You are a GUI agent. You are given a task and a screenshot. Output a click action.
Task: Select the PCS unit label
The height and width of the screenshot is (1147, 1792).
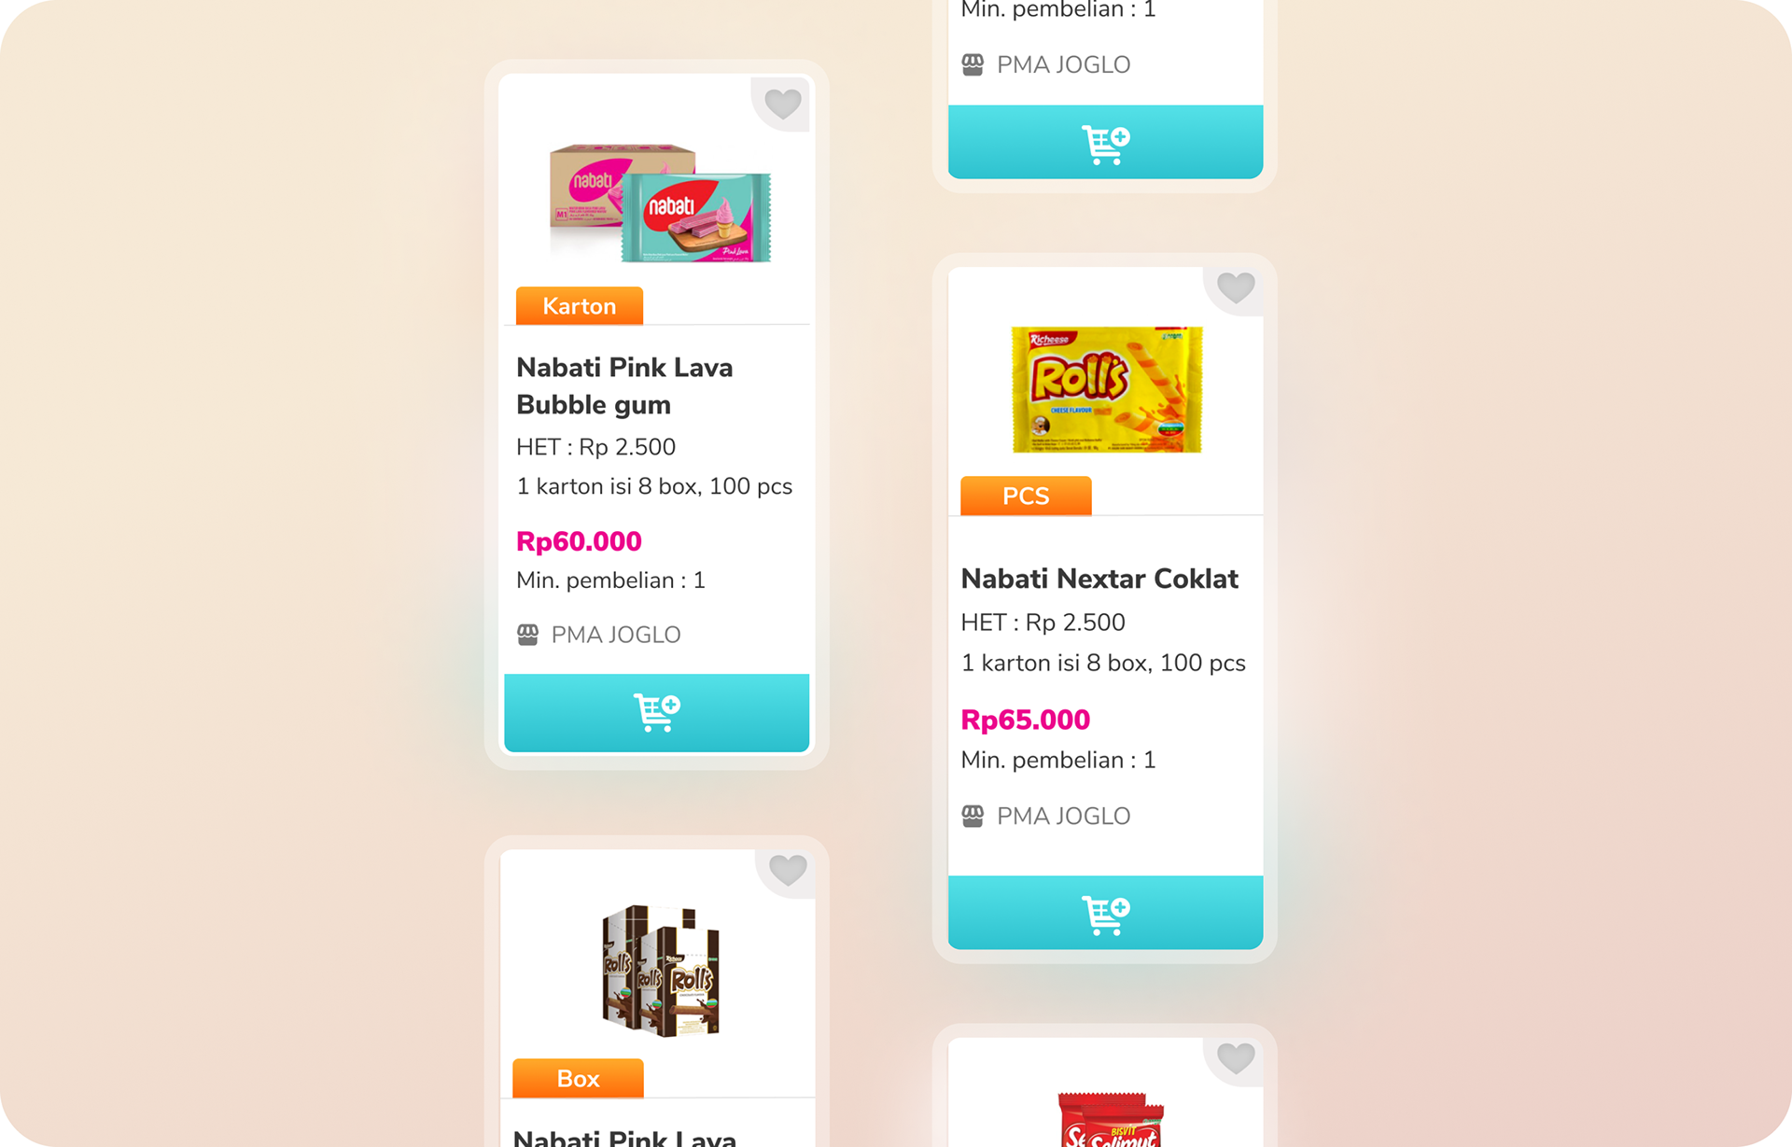pyautogui.click(x=1026, y=496)
